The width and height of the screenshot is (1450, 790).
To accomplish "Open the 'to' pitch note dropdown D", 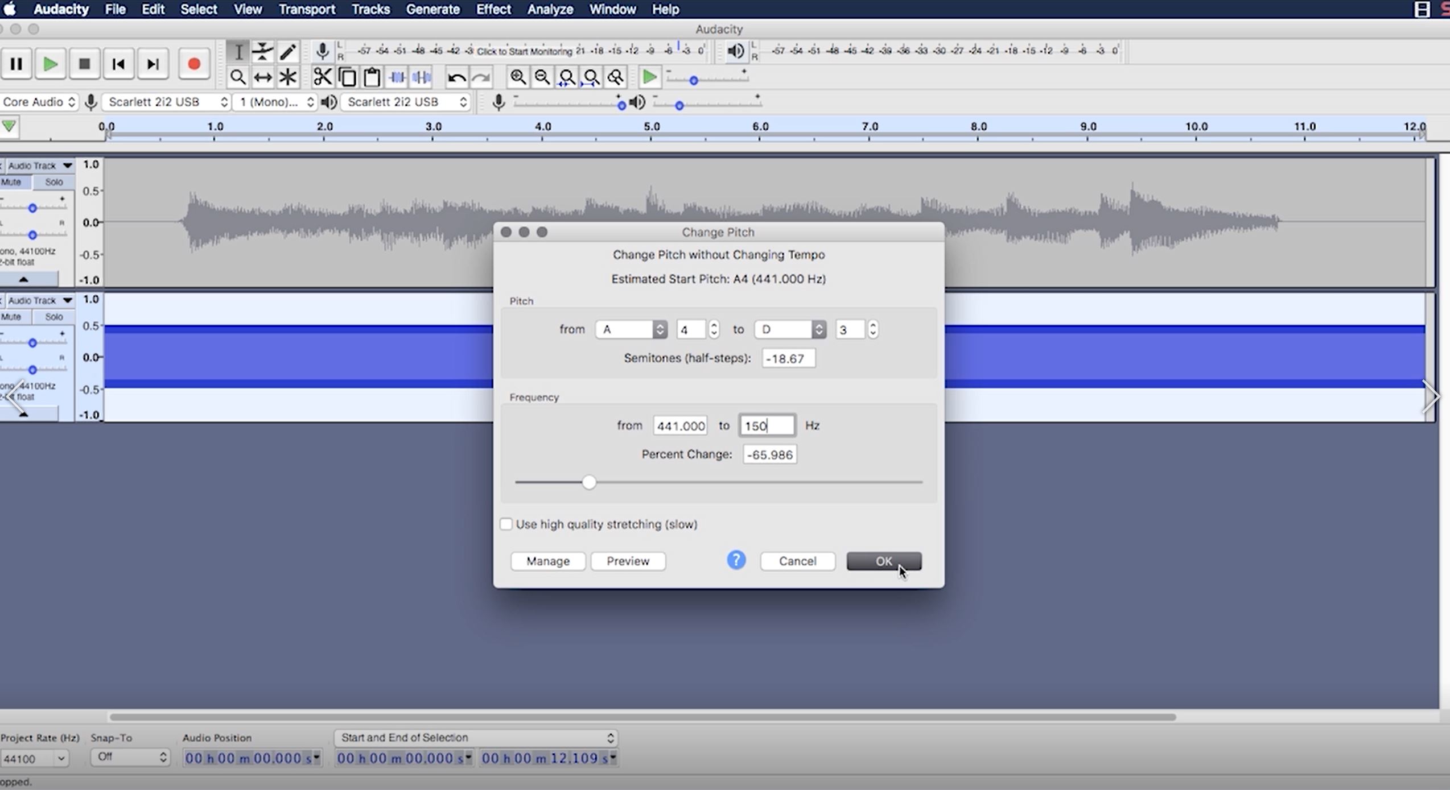I will click(x=789, y=329).
